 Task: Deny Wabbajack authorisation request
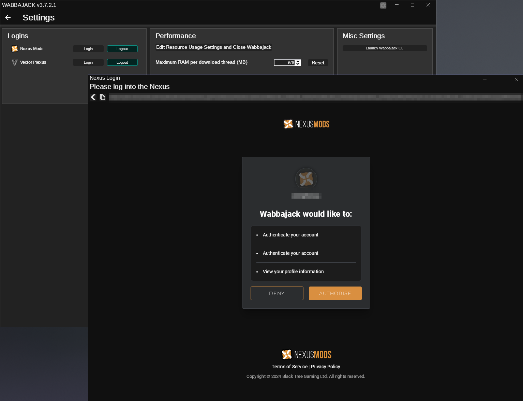pos(277,293)
